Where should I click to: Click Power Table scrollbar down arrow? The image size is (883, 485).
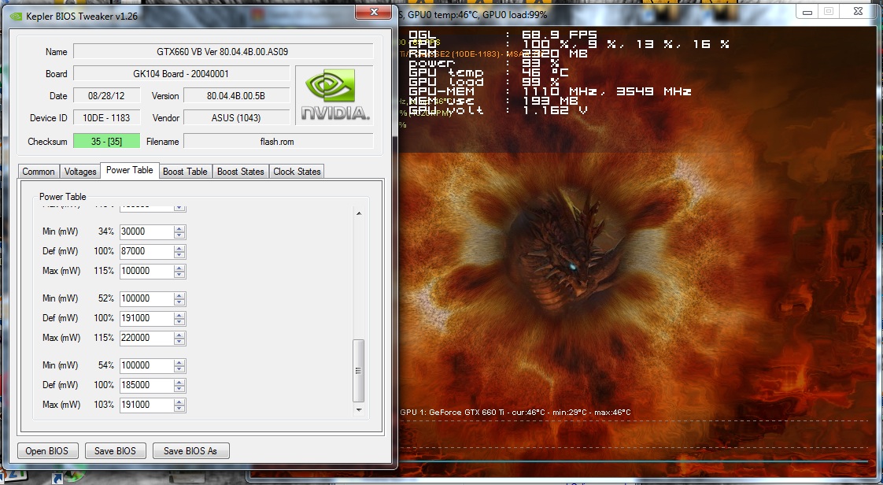tap(359, 410)
